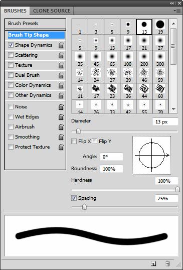The height and width of the screenshot is (270, 183).
Task: Click the lock icon next to Scattering
Action: 61,55
